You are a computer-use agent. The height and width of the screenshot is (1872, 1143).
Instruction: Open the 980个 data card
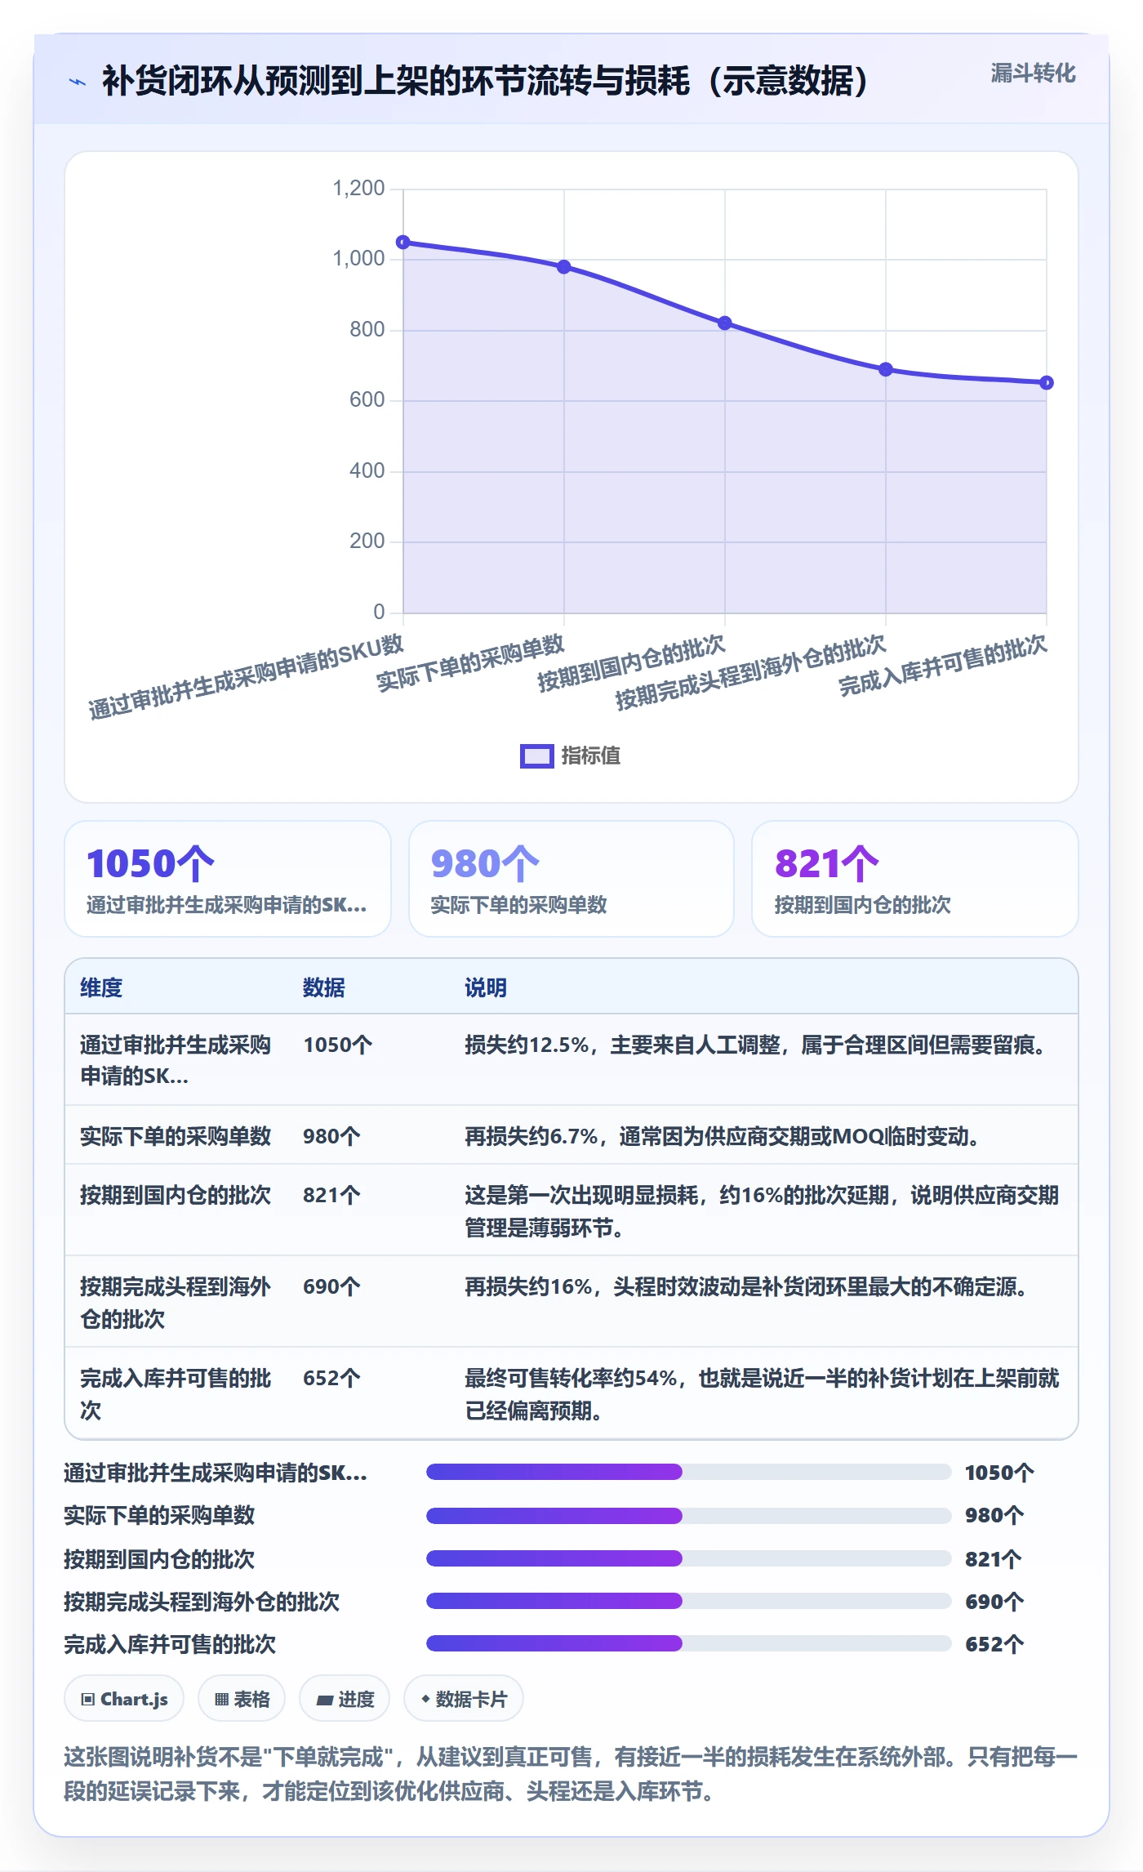click(571, 879)
